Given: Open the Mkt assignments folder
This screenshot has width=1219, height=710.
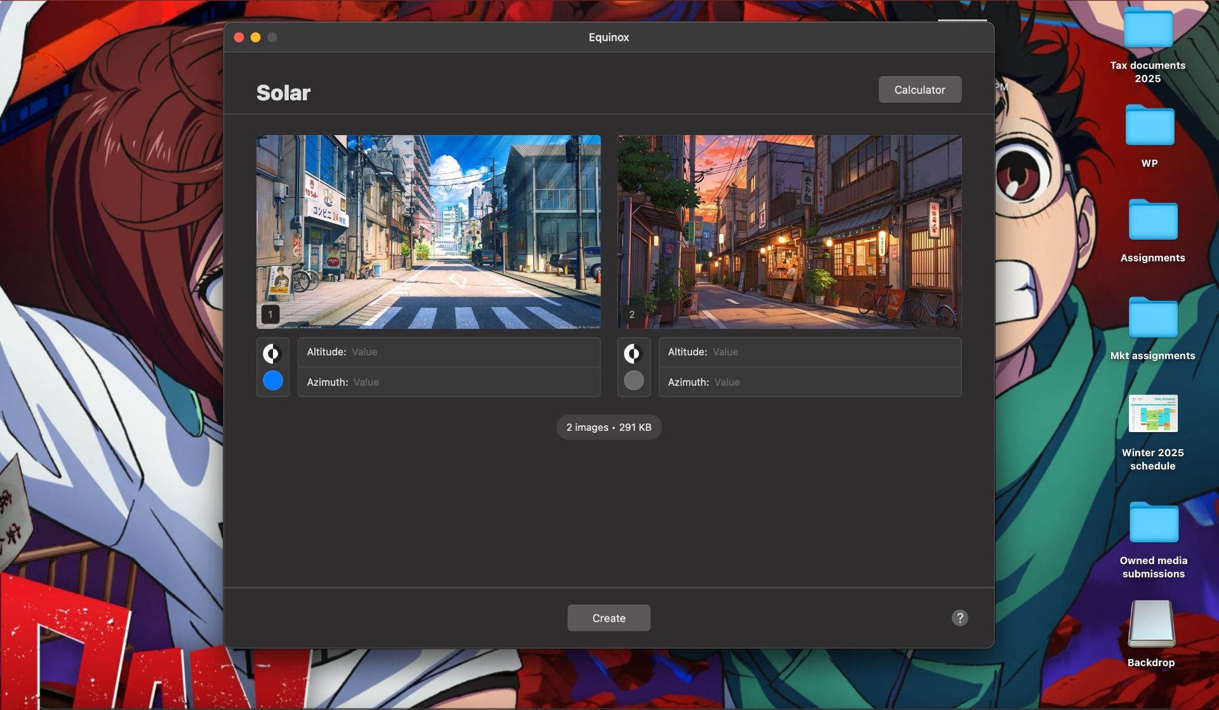Looking at the screenshot, I should tap(1152, 319).
